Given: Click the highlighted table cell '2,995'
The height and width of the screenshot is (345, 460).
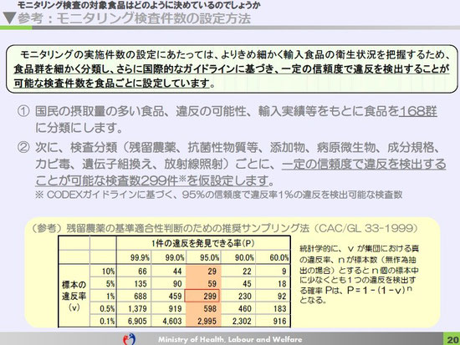Looking at the screenshot, I should pyautogui.click(x=207, y=322).
